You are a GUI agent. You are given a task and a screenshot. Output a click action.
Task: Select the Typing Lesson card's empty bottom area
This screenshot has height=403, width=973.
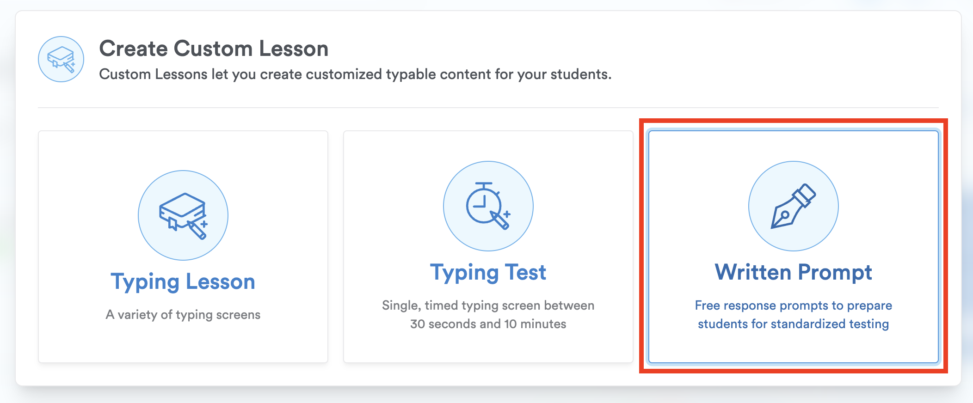183,344
